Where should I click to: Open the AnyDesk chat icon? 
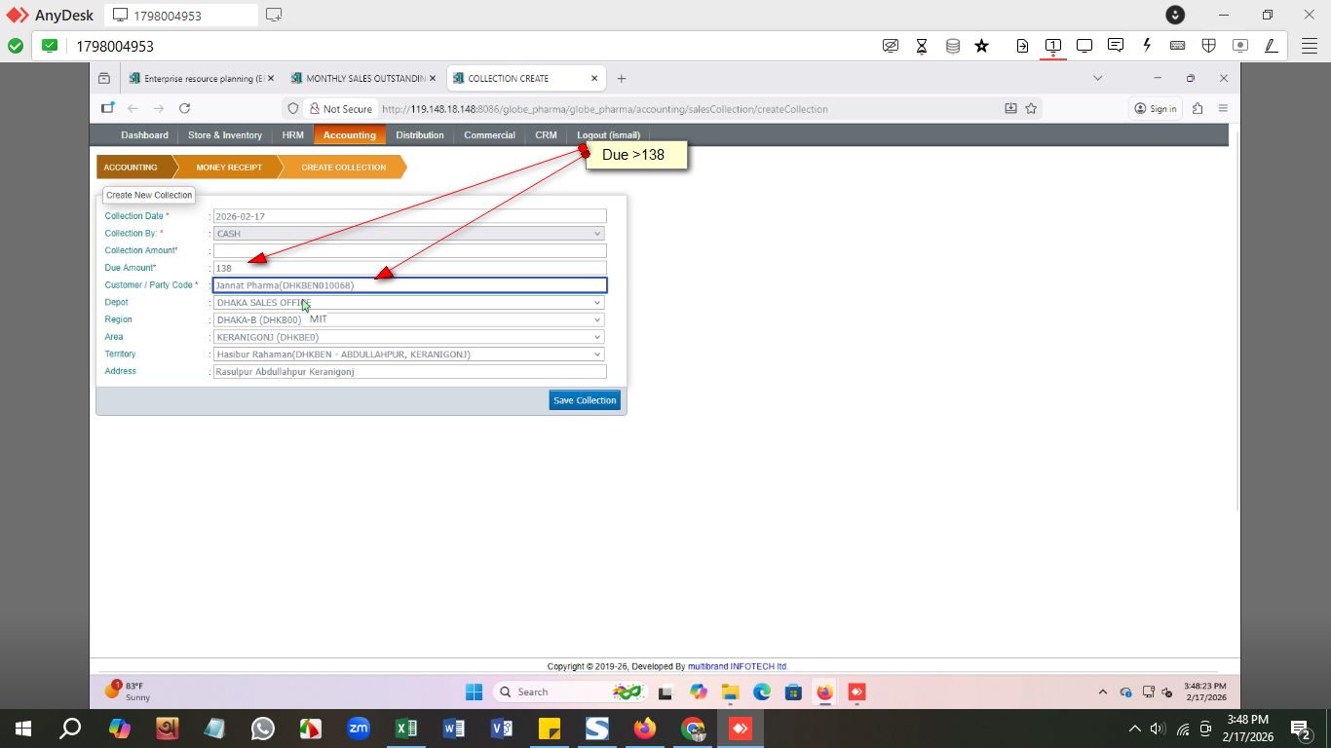click(1116, 46)
